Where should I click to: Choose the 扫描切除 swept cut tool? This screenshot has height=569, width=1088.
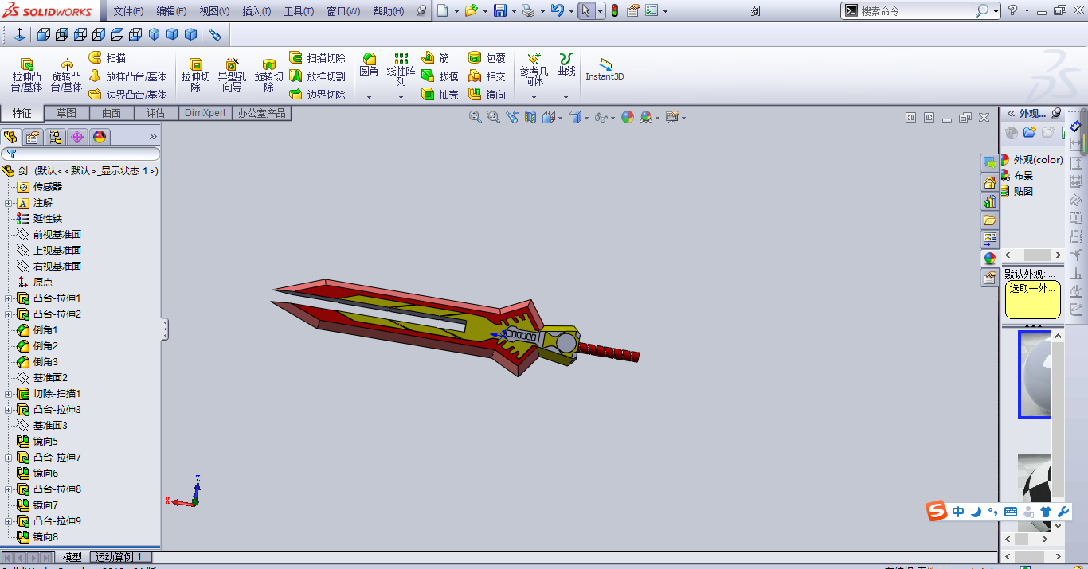point(317,58)
